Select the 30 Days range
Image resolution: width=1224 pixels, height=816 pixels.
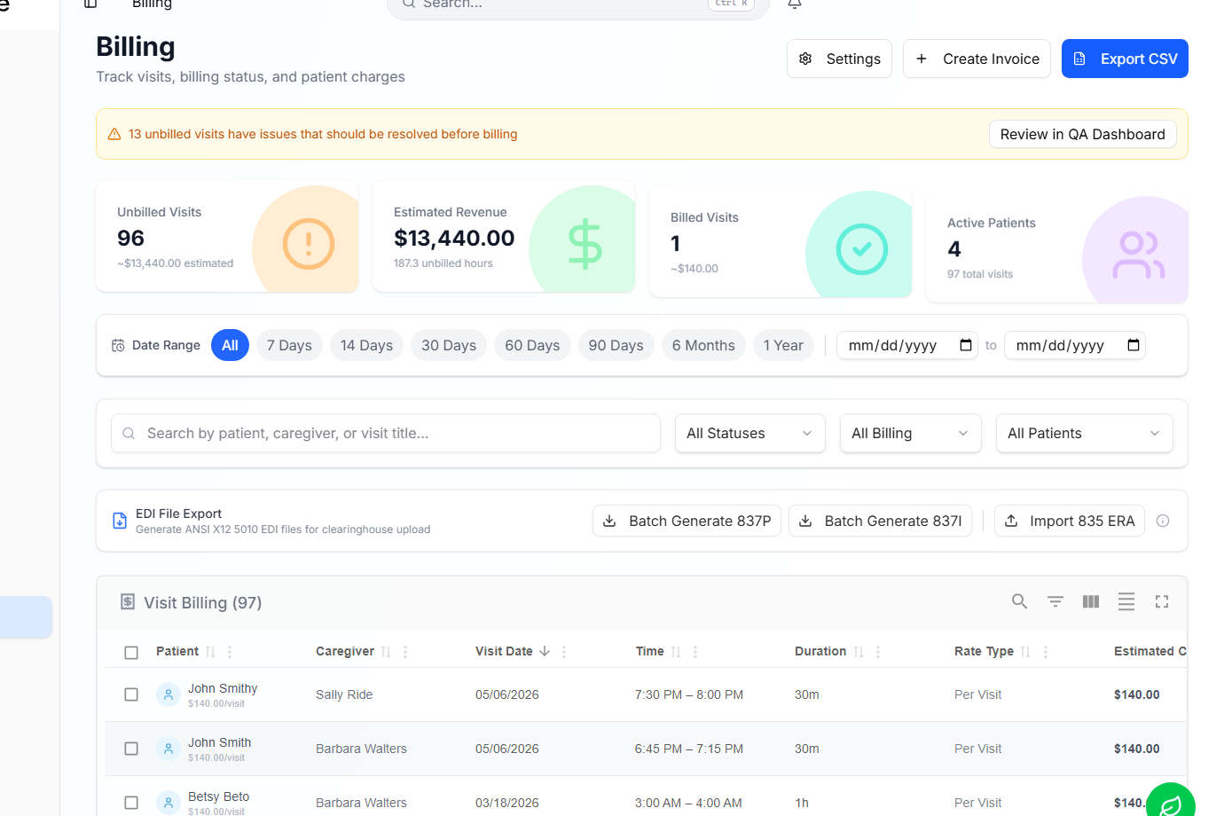point(449,345)
